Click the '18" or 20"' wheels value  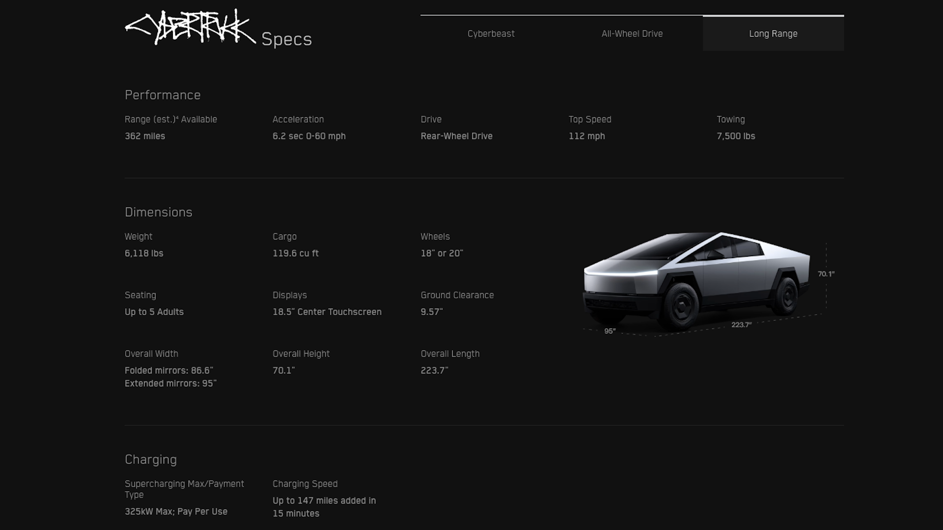(442, 253)
